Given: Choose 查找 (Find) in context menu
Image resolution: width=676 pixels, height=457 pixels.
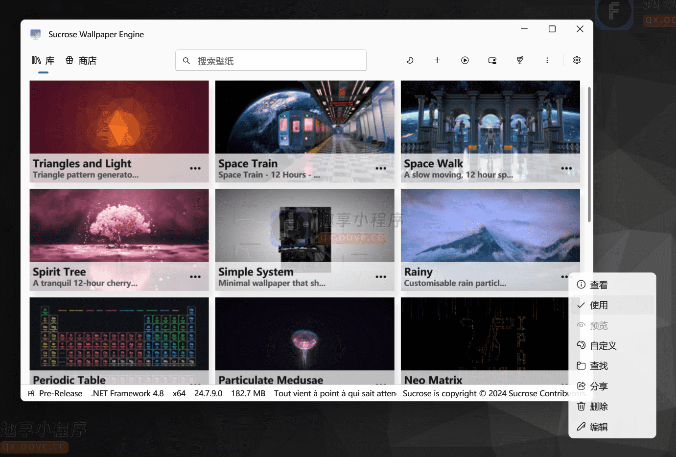Looking at the screenshot, I should pyautogui.click(x=612, y=366).
